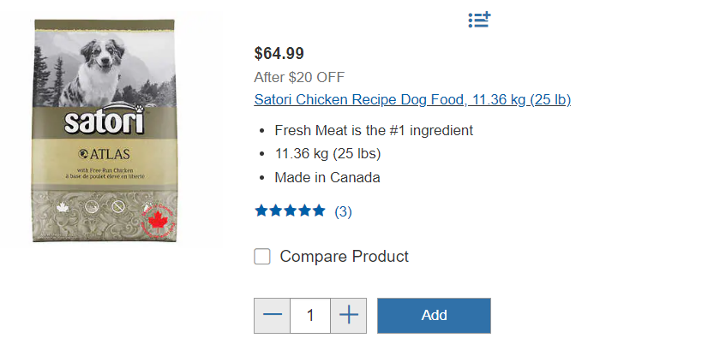Click the After $20 OFF discount text

pyautogui.click(x=299, y=77)
